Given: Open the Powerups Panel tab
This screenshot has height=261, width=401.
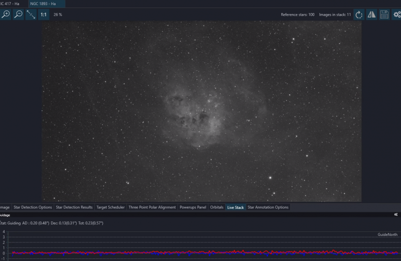Looking at the screenshot, I should (193, 207).
